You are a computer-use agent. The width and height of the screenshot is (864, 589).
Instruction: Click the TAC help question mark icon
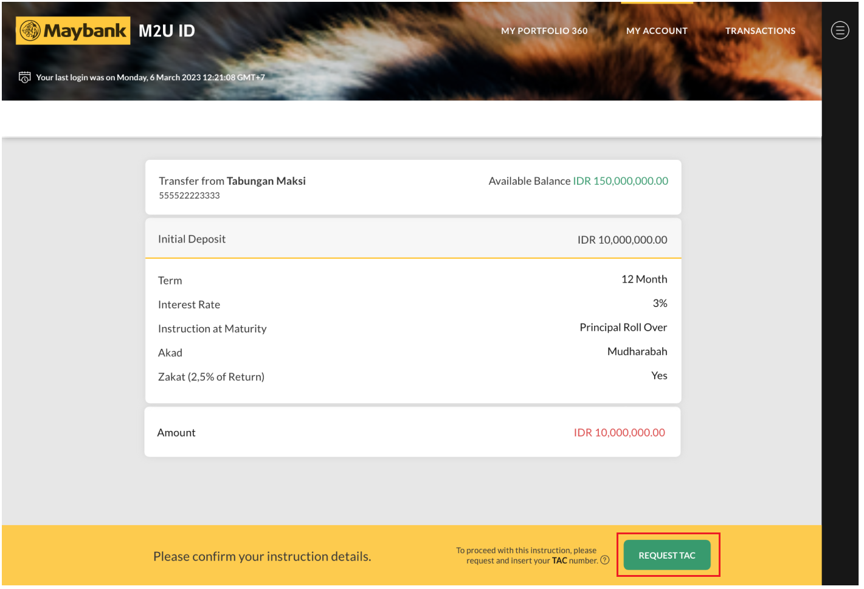[x=604, y=560]
